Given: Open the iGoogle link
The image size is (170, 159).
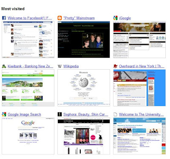Looking at the screenshot, I should (x=125, y=18).
